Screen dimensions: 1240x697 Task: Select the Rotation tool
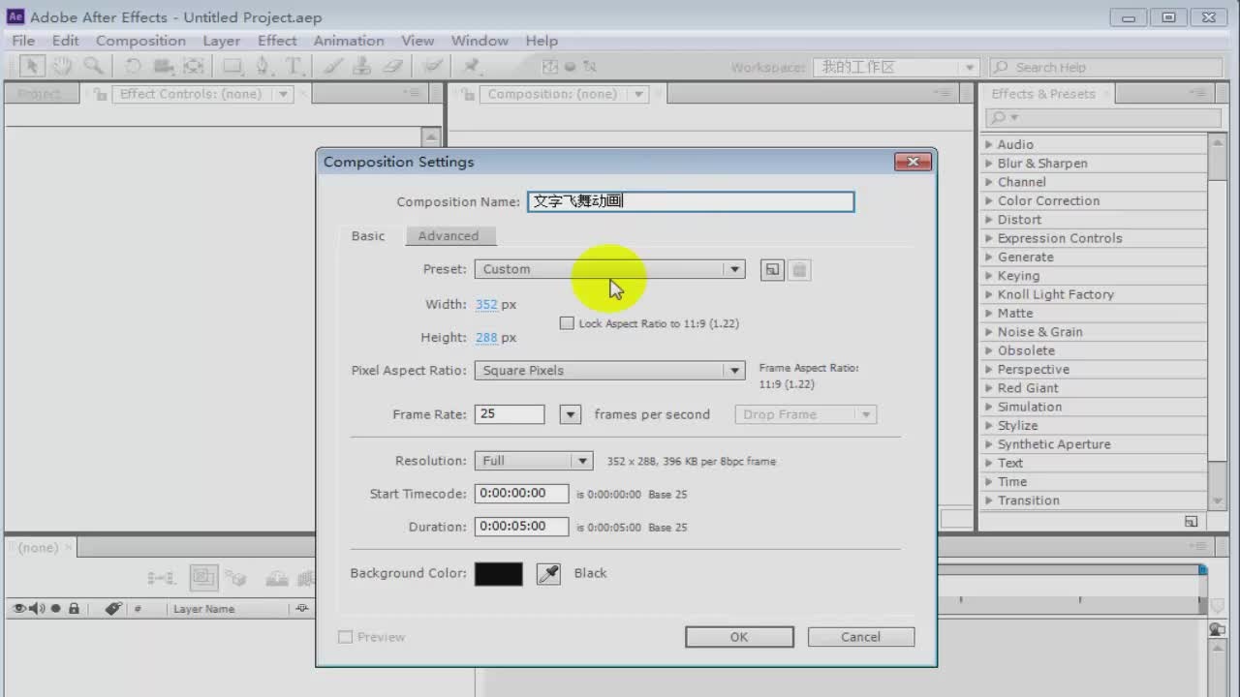pos(133,66)
